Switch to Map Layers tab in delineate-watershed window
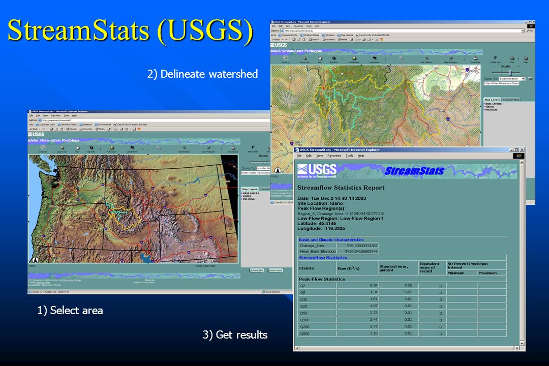The width and height of the screenshot is (549, 366). tap(492, 100)
